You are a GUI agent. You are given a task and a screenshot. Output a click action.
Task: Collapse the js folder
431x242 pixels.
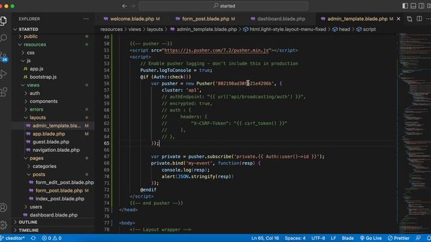click(28, 61)
